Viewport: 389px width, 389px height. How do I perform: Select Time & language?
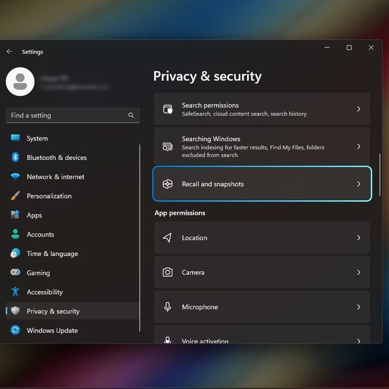72,253
